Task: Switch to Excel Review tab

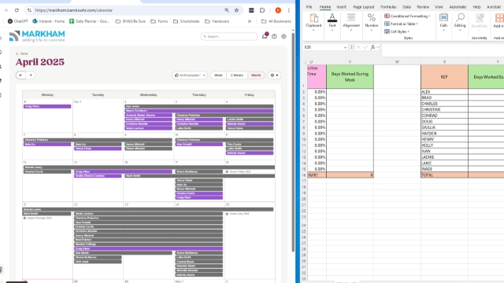Action: click(423, 7)
